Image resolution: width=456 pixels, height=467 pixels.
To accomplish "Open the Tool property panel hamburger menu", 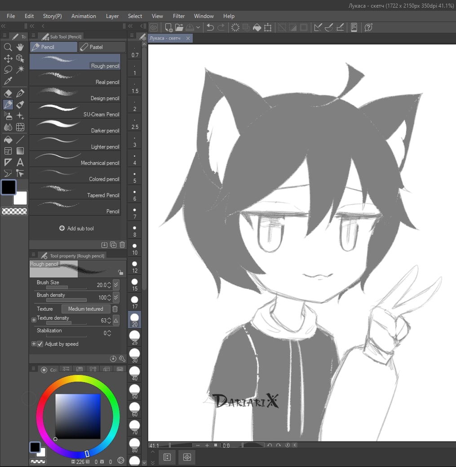I will click(x=33, y=255).
